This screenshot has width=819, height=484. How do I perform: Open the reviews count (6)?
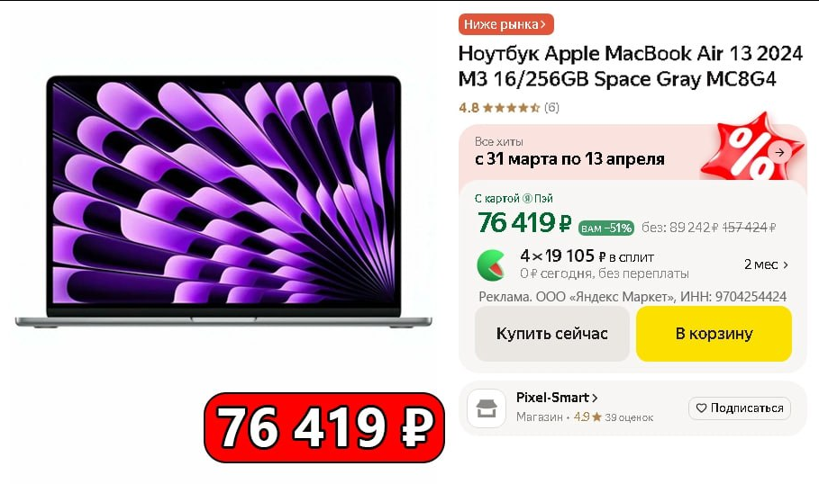click(551, 107)
